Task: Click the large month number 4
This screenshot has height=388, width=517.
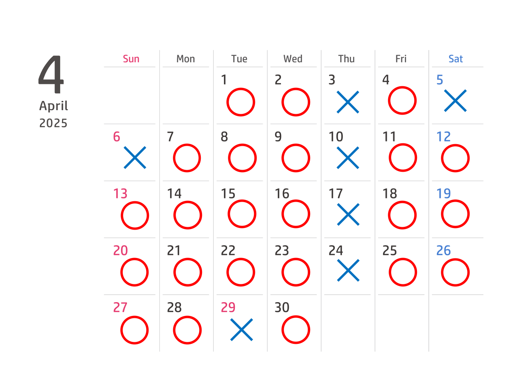Action: coord(51,75)
